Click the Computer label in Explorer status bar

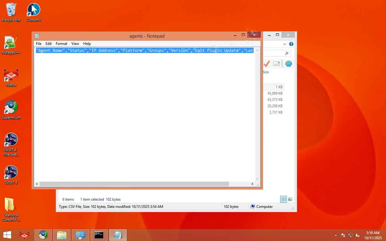264,207
